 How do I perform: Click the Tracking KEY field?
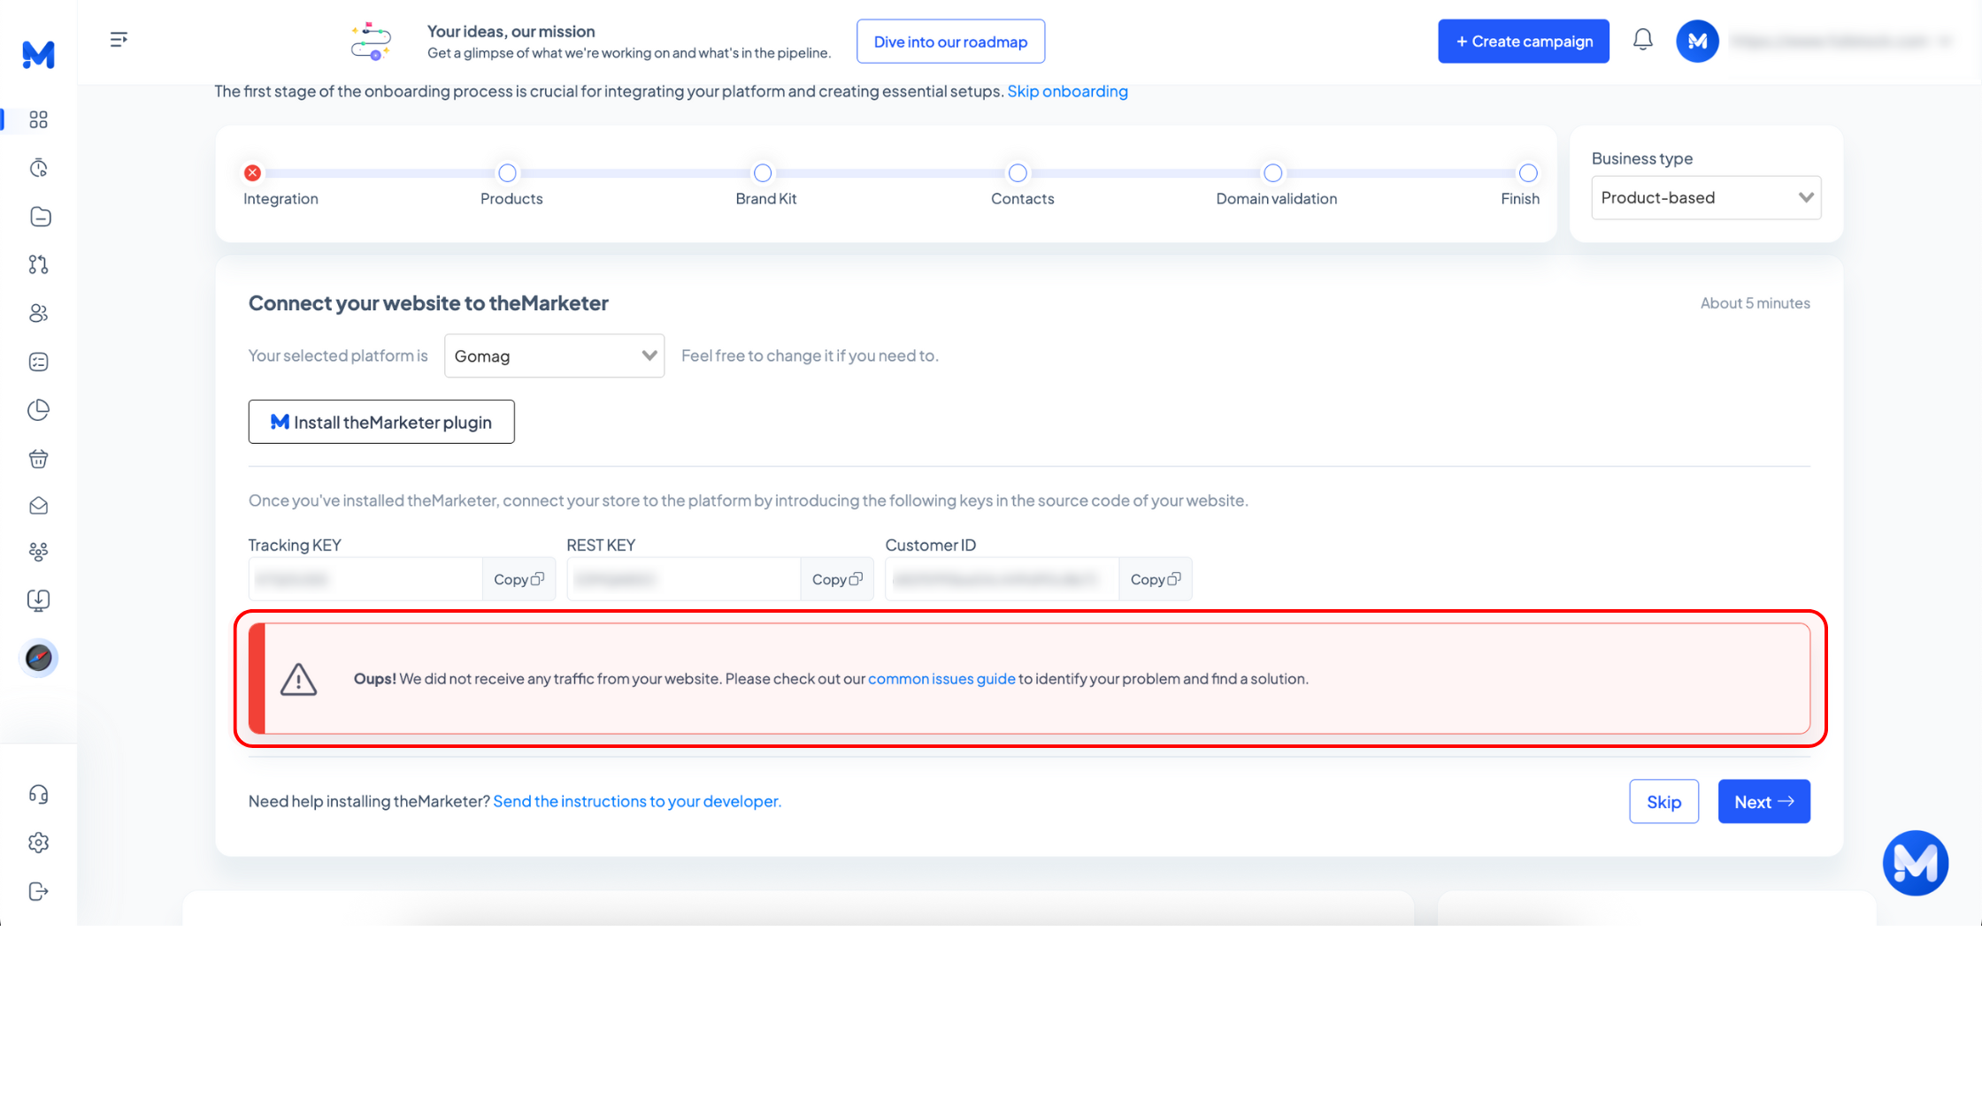pos(365,579)
